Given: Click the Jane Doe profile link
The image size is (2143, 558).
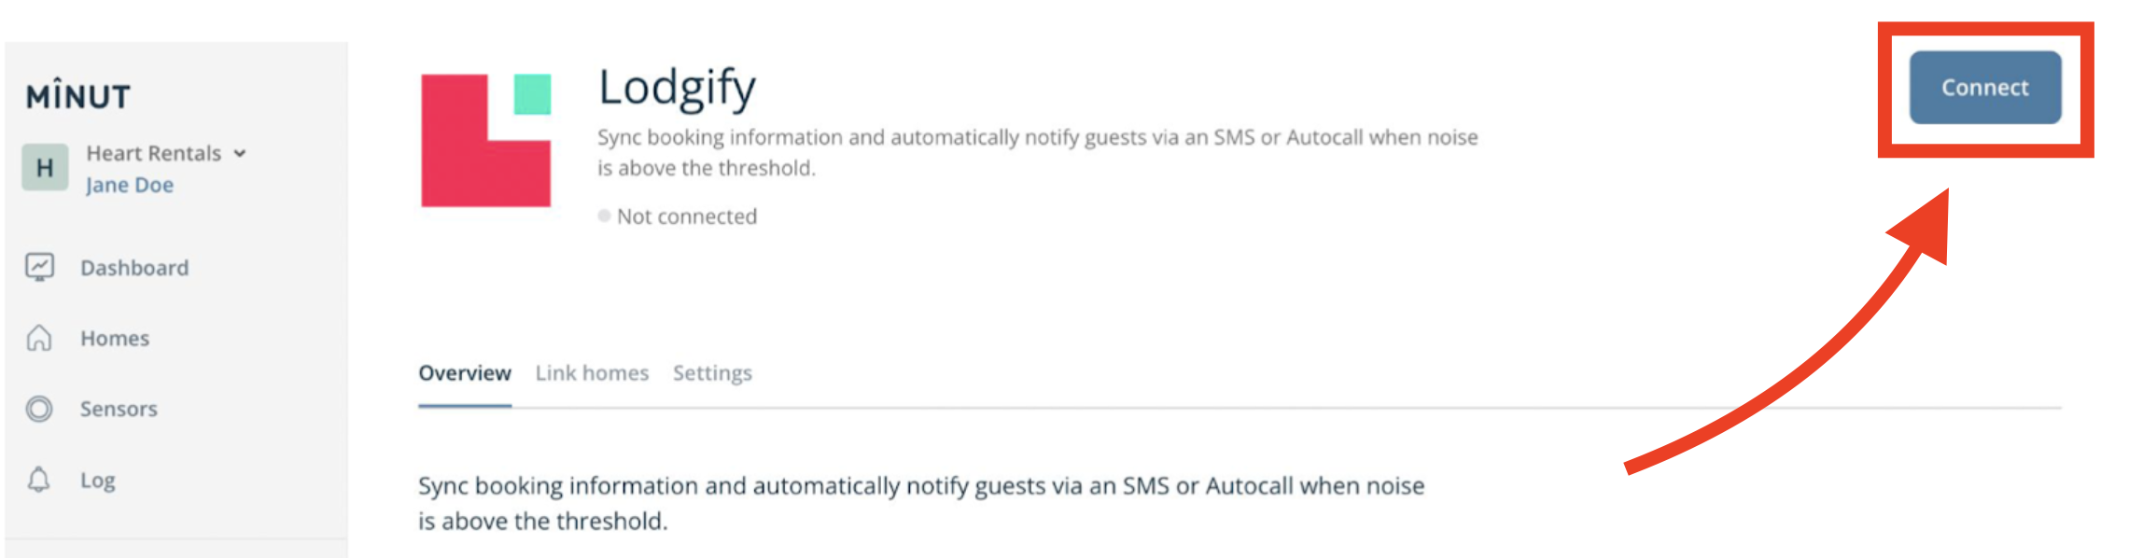Looking at the screenshot, I should pos(130,185).
